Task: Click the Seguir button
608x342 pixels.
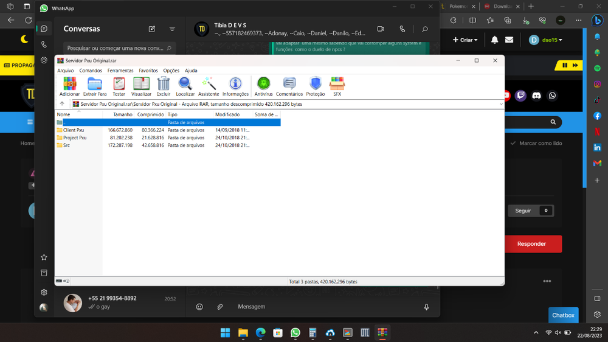Action: pyautogui.click(x=523, y=211)
